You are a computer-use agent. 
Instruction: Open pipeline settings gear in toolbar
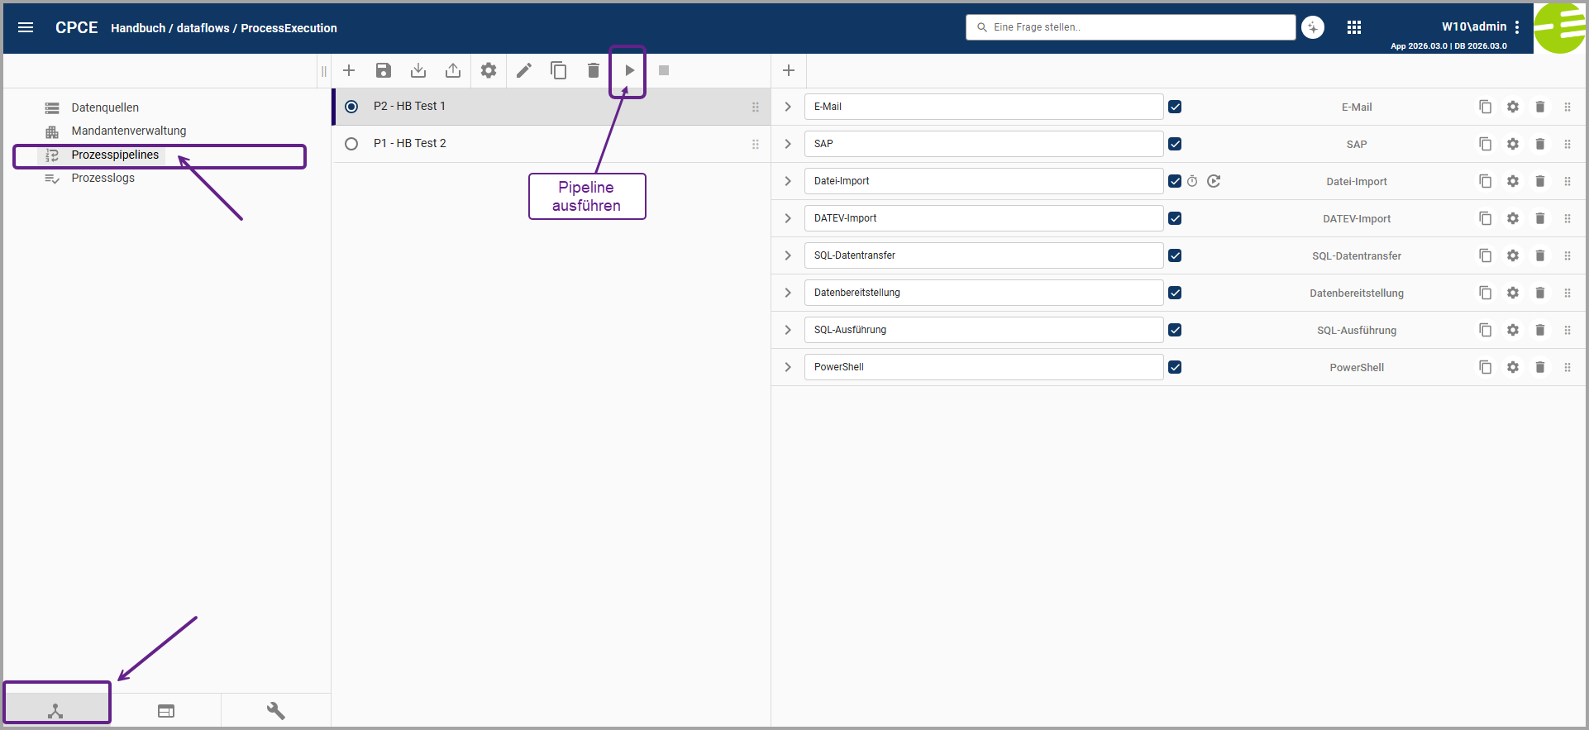[489, 70]
